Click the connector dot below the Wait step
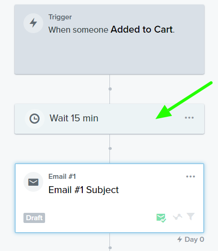Image resolution: width=218 pixels, height=251 pixels. click(110, 148)
